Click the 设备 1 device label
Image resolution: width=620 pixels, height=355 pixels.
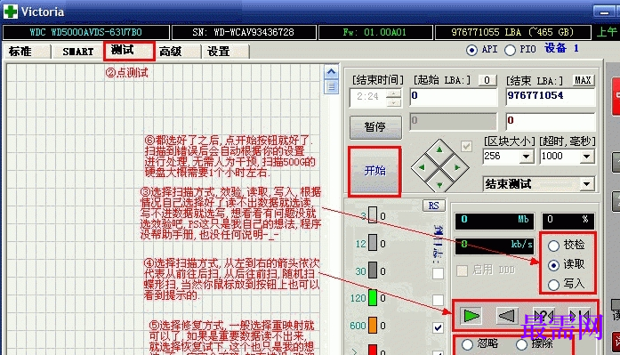point(561,49)
